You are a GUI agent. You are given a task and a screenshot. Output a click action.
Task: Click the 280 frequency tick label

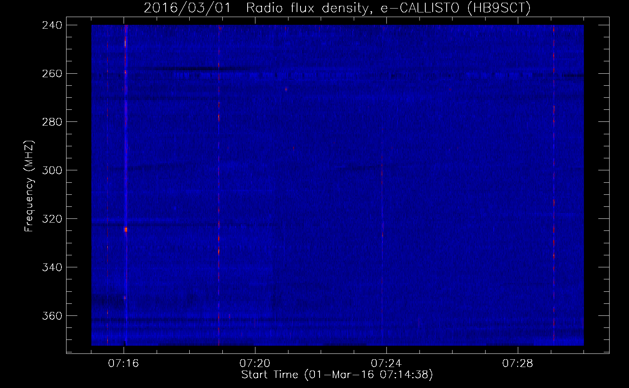pyautogui.click(x=52, y=122)
